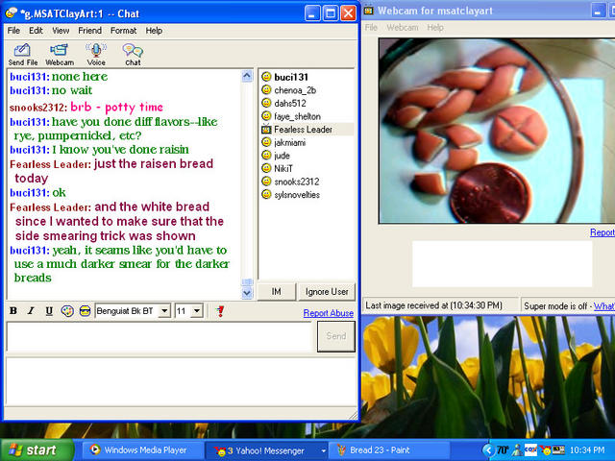615x461 pixels.
Task: Click the Yahoo Messenger tray icon
Action: (x=545, y=450)
